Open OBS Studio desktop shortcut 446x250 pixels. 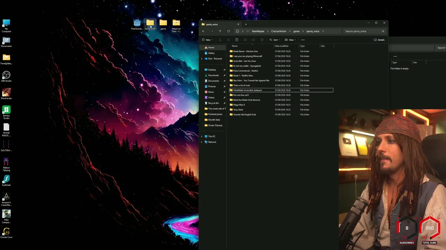pyautogui.click(x=6, y=77)
